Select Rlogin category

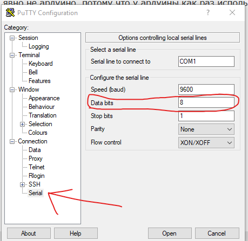(x=37, y=176)
